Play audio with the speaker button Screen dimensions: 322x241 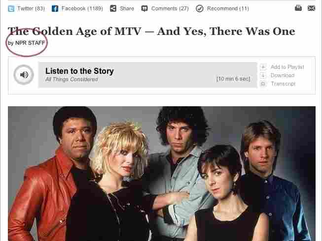[24, 75]
